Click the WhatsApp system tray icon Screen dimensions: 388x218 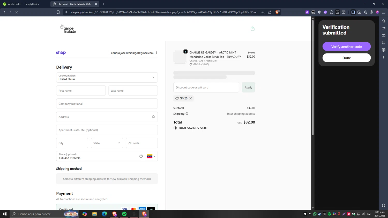coord(315,214)
